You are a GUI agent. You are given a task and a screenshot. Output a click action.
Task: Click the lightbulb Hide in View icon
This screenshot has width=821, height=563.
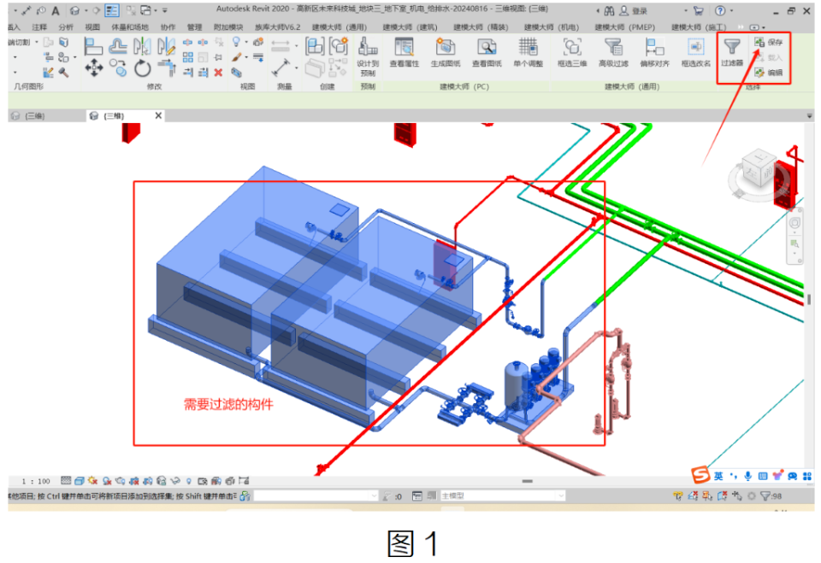pyautogui.click(x=237, y=42)
